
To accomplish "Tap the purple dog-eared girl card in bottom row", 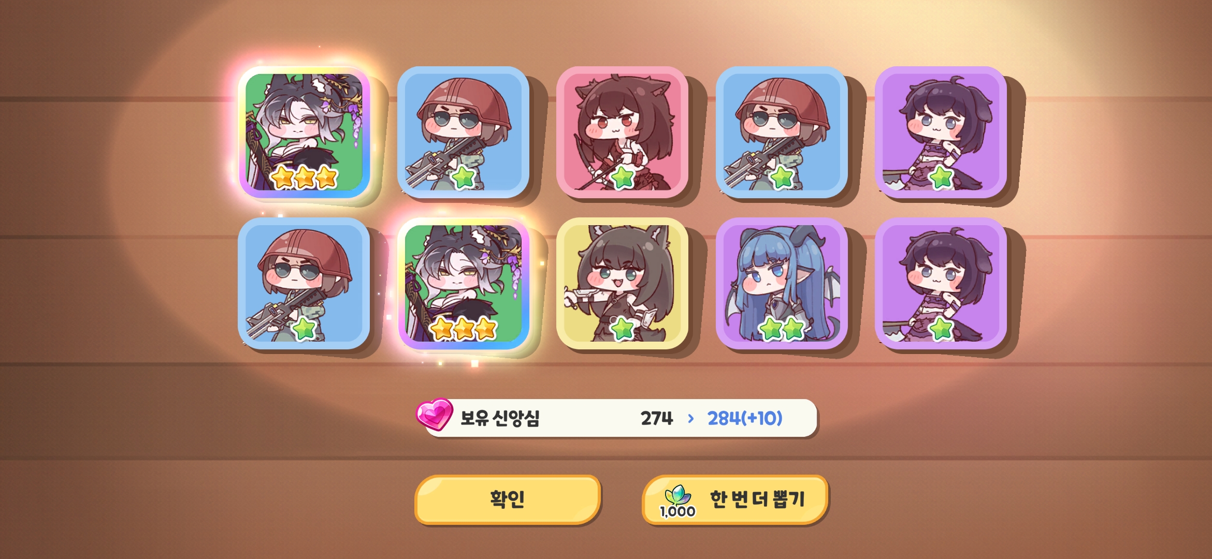I will [x=941, y=283].
